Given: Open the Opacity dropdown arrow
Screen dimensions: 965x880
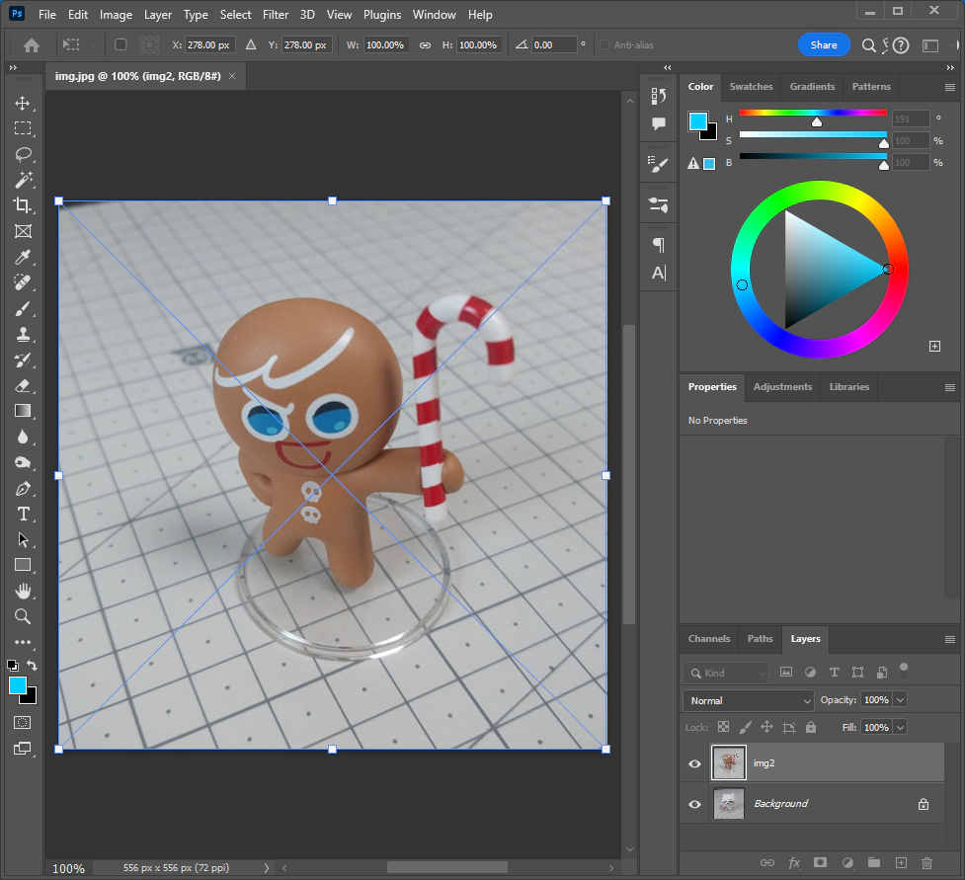Looking at the screenshot, I should 900,699.
